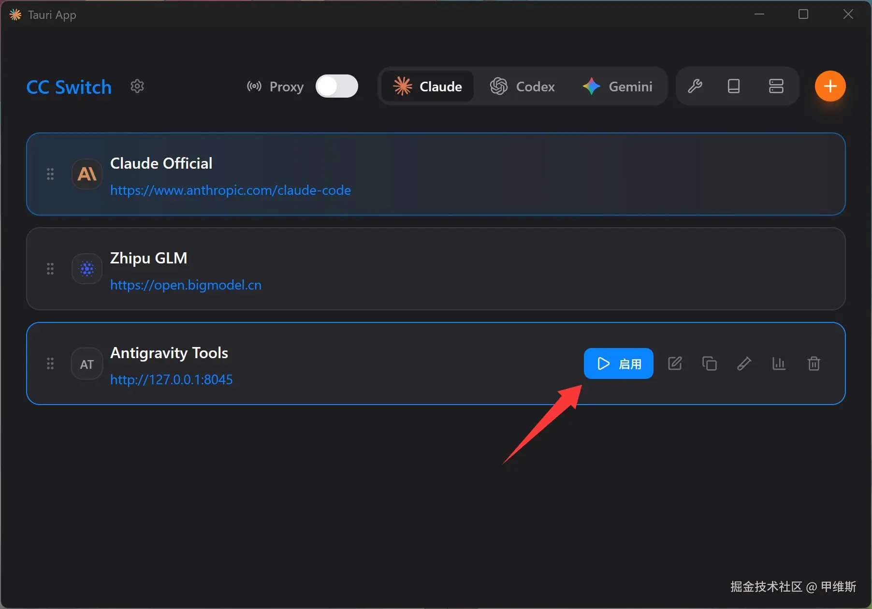Open the 127.0.0.1:8045 link

click(x=172, y=380)
